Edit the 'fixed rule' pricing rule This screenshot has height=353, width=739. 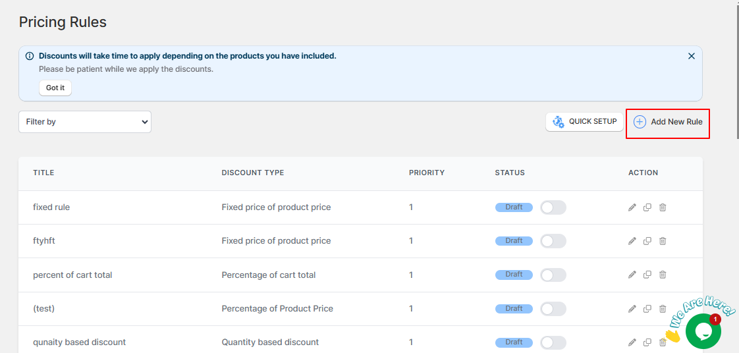632,207
